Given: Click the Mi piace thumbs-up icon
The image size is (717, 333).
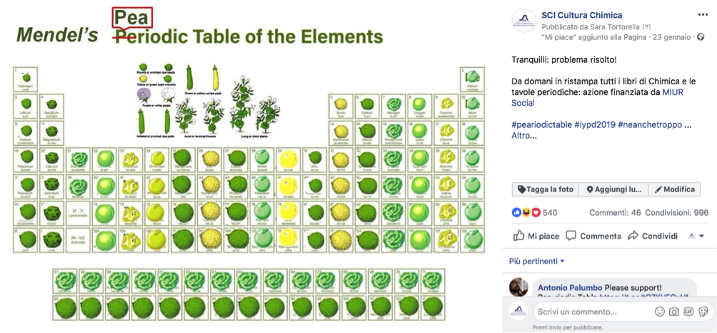Looking at the screenshot, I should pyautogui.click(x=519, y=236).
